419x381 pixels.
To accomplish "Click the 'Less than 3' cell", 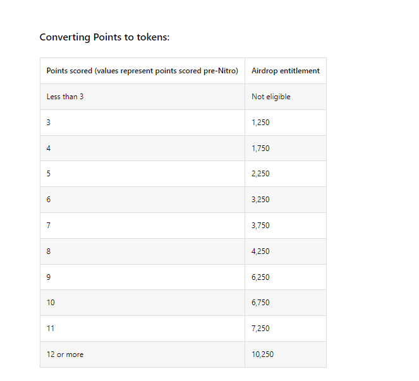I will pyautogui.click(x=142, y=97).
